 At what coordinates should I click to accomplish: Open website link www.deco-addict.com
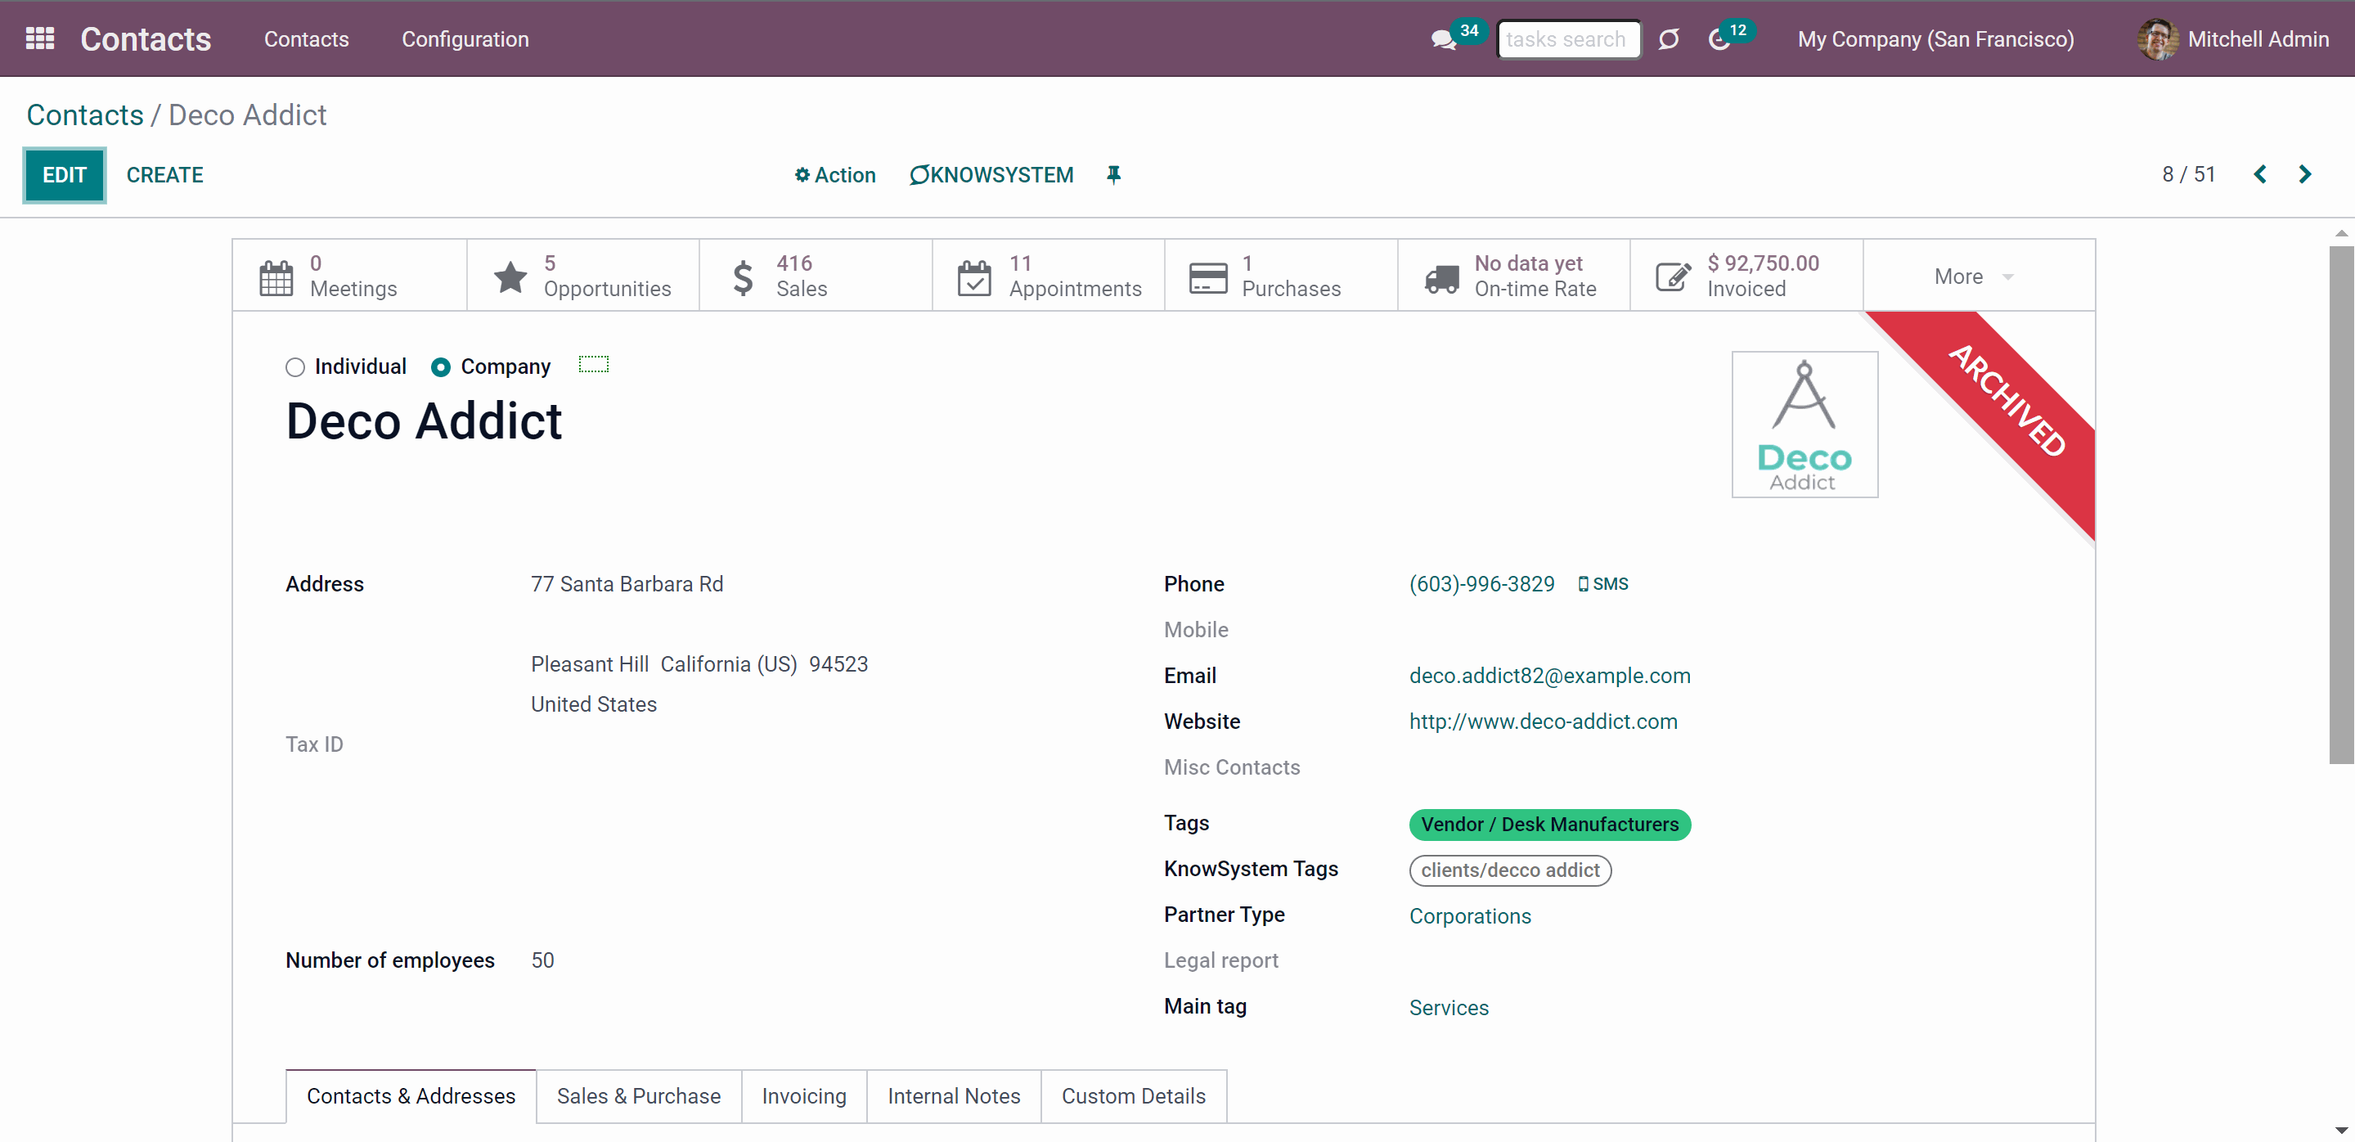[x=1544, y=722]
